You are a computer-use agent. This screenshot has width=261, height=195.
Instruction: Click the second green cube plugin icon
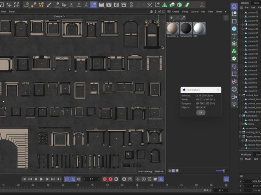point(179,5)
